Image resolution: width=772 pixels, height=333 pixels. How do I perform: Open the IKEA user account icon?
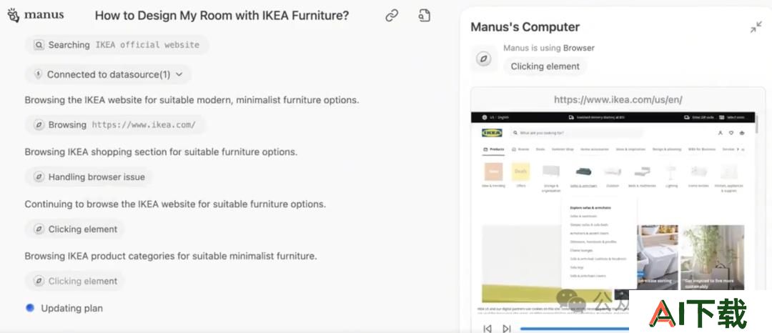721,133
